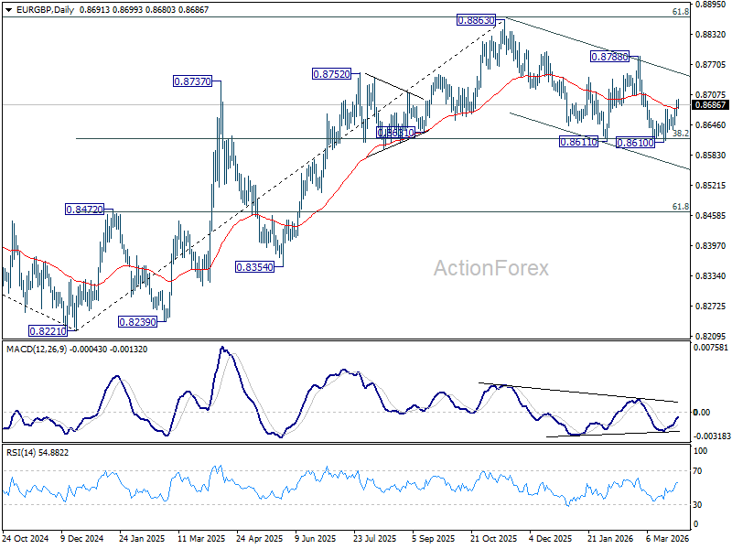Click the 0.88630 price peak label
The width and height of the screenshot is (732, 549).
(476, 20)
